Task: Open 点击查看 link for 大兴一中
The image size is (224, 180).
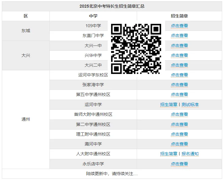Action: [x=179, y=46]
